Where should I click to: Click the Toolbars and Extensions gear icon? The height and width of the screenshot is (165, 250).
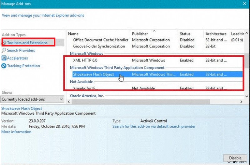(4, 43)
